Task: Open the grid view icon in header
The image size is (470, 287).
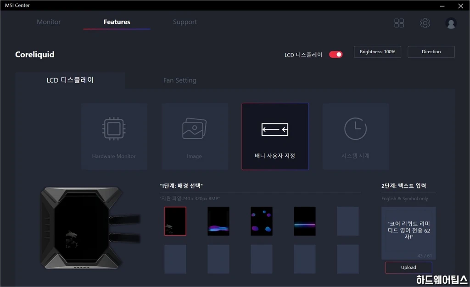Action: [x=399, y=23]
